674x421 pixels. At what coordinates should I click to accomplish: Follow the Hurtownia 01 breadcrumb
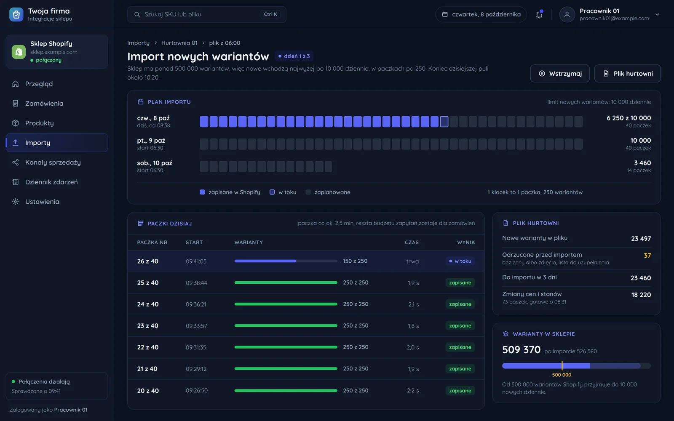(179, 43)
